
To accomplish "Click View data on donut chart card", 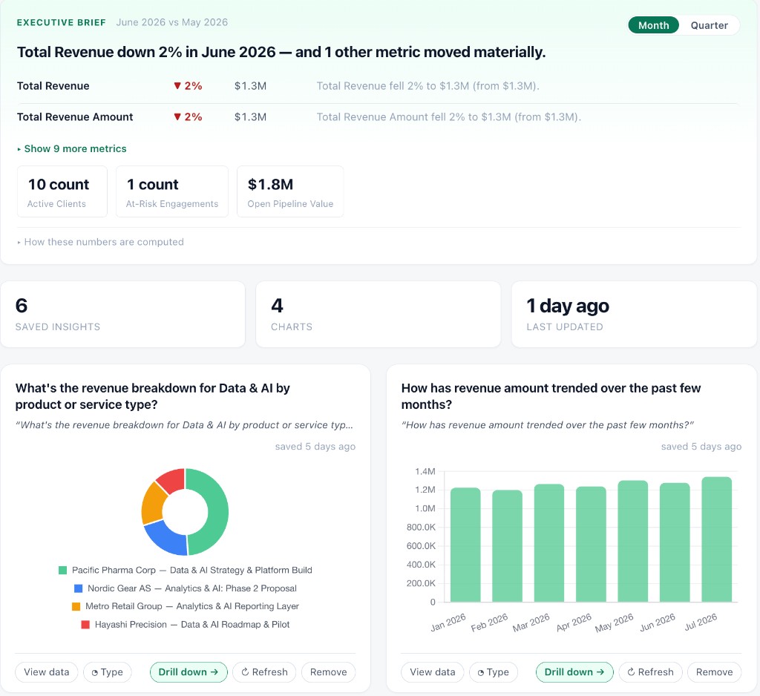I will pos(47,672).
